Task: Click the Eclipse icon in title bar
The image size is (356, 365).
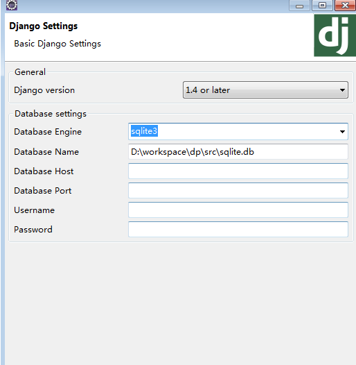Action: [x=12, y=5]
